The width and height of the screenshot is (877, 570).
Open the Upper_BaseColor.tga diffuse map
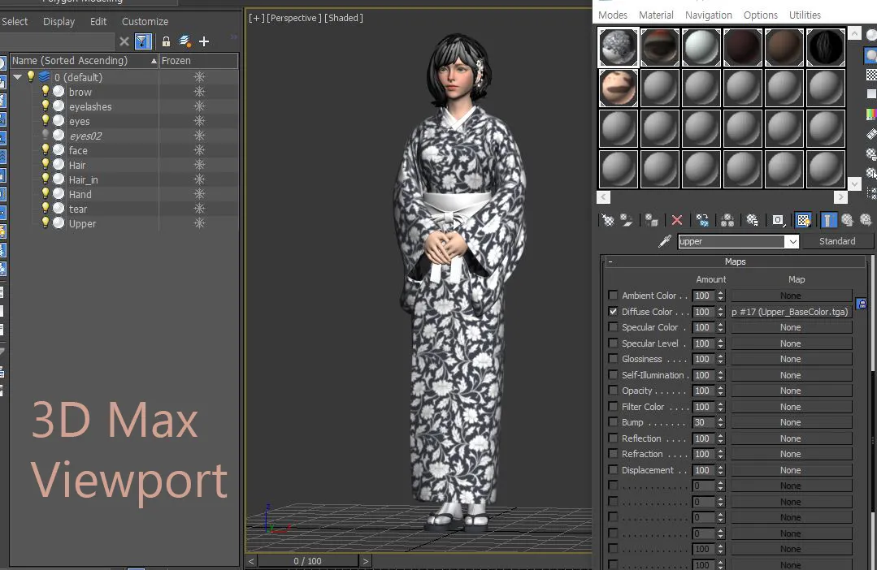point(790,312)
